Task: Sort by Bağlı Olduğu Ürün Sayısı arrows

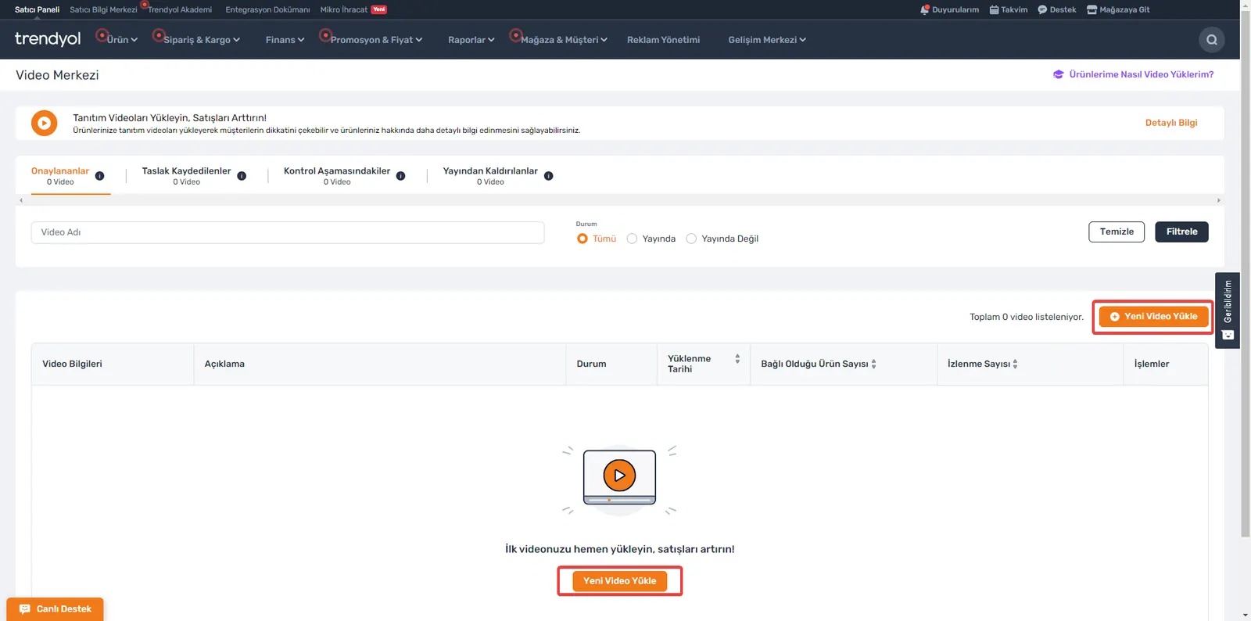Action: (873, 364)
